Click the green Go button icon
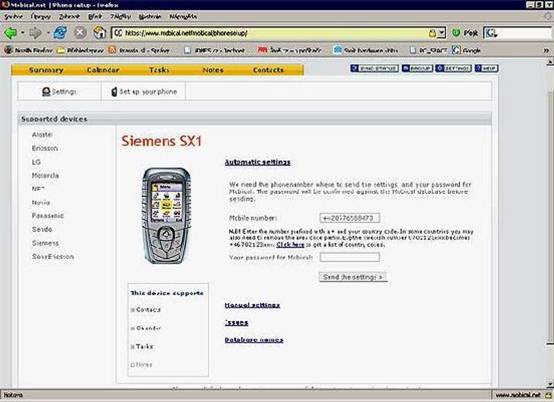The image size is (554, 402). 456,33
